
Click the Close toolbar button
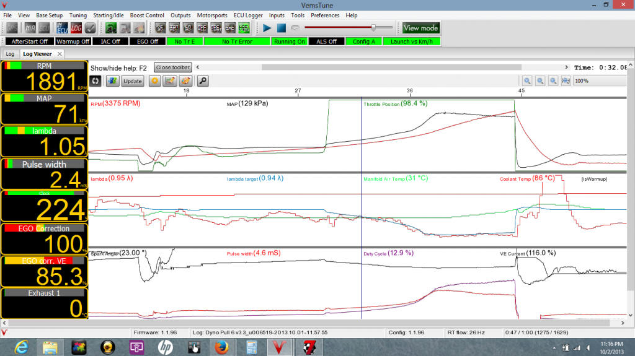[173, 67]
